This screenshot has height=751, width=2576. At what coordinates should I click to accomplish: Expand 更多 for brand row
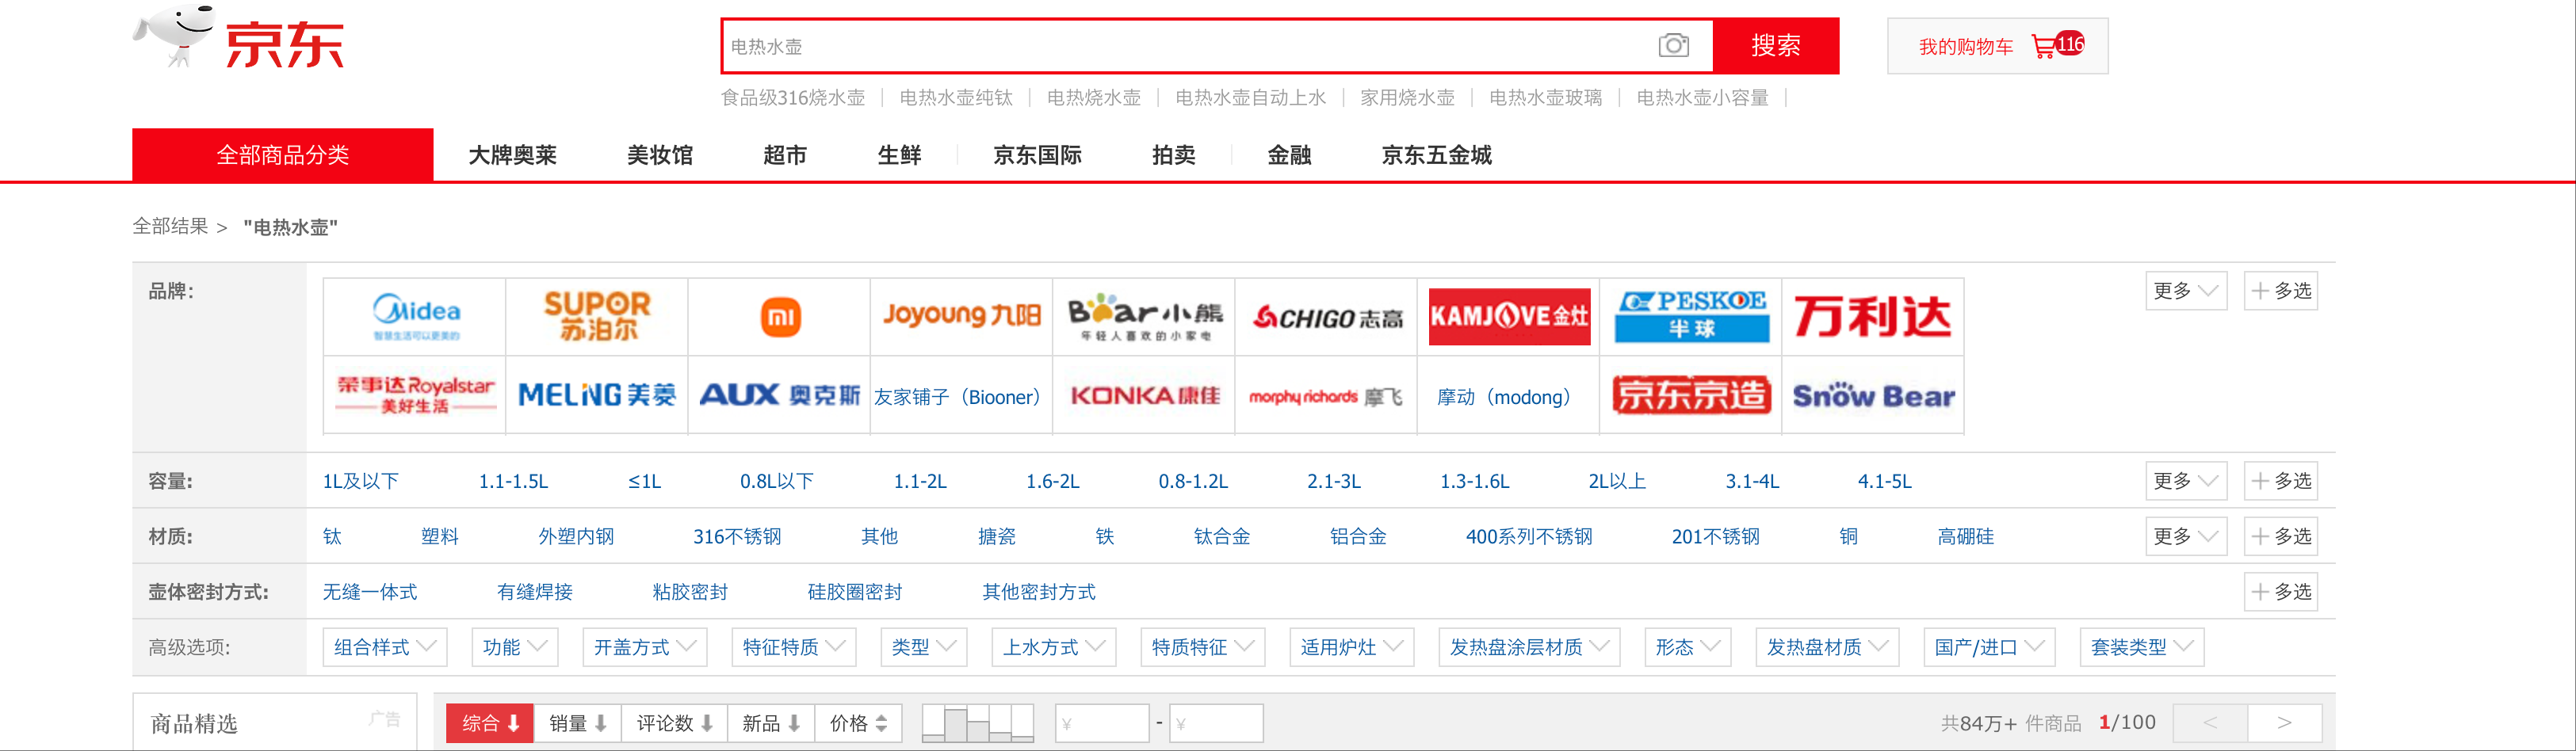point(2186,291)
